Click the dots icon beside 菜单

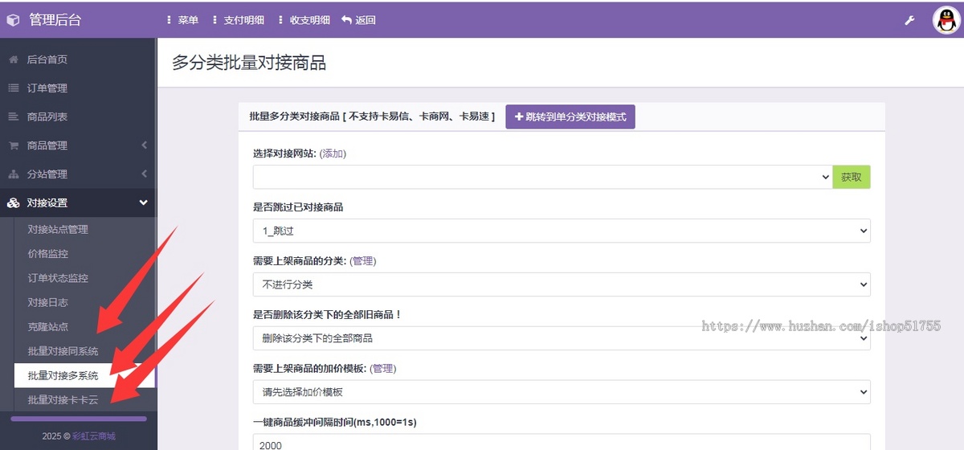click(168, 20)
